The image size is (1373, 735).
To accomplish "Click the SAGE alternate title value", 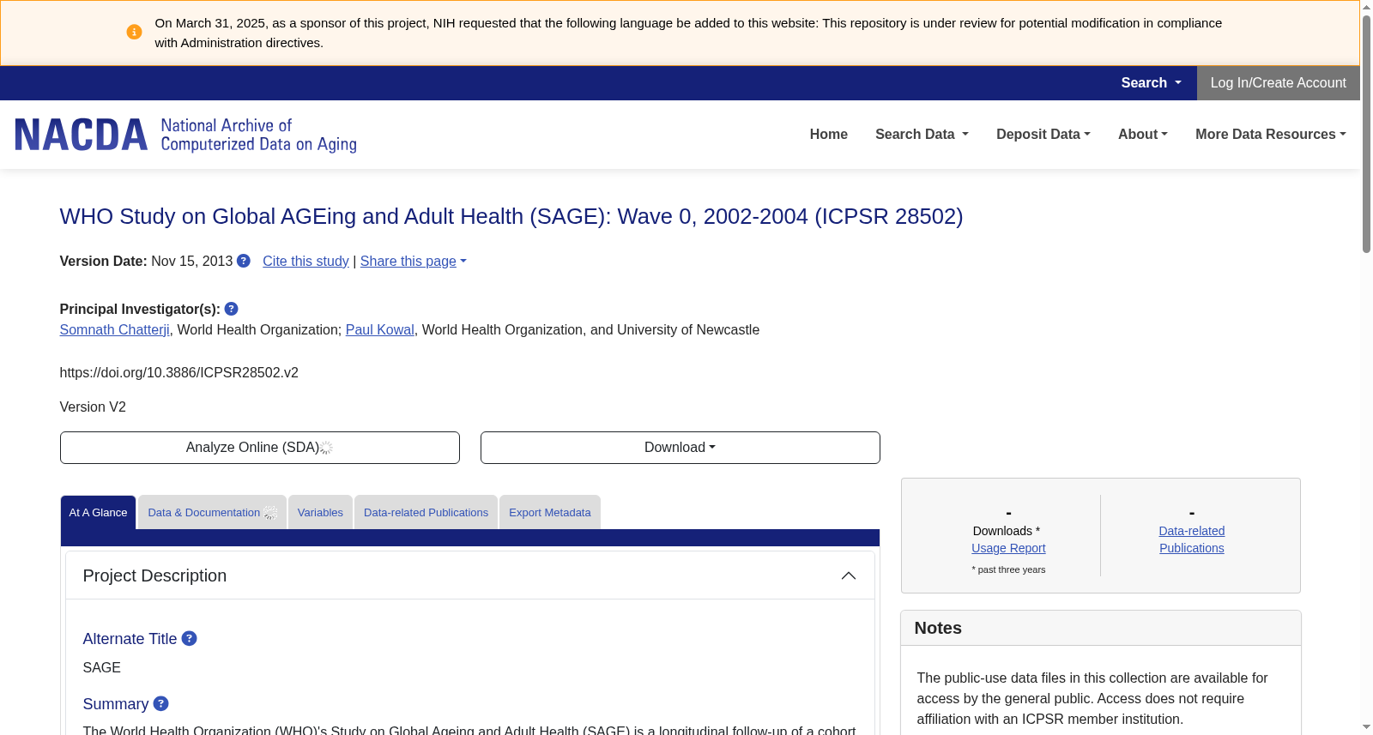I will coord(101,667).
